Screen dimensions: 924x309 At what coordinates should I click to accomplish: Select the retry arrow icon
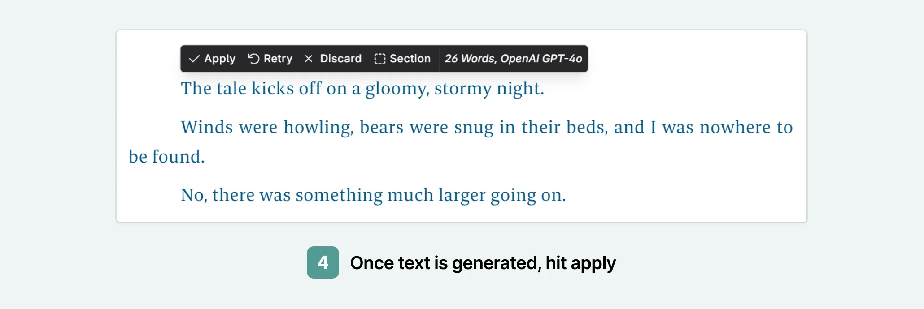(x=254, y=58)
